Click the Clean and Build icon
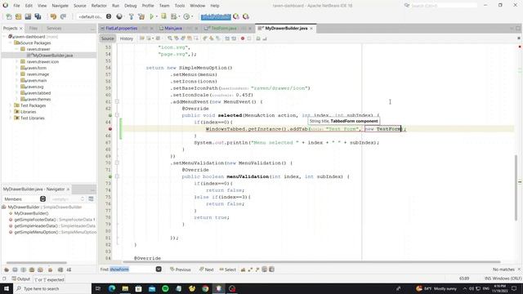 [141, 16]
